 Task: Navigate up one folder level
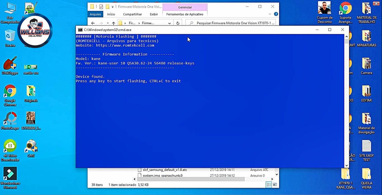113,23
